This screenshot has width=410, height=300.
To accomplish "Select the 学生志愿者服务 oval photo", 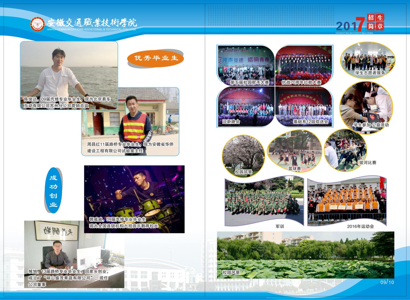I will (x=368, y=60).
